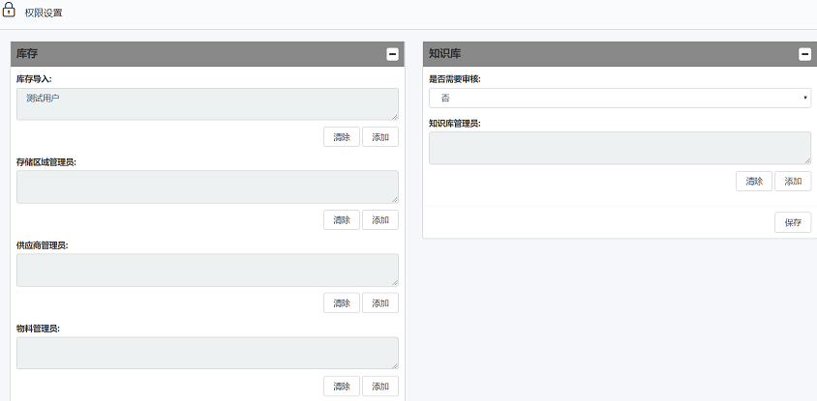Add a 供应商管理员 user
The image size is (817, 401).
point(379,303)
